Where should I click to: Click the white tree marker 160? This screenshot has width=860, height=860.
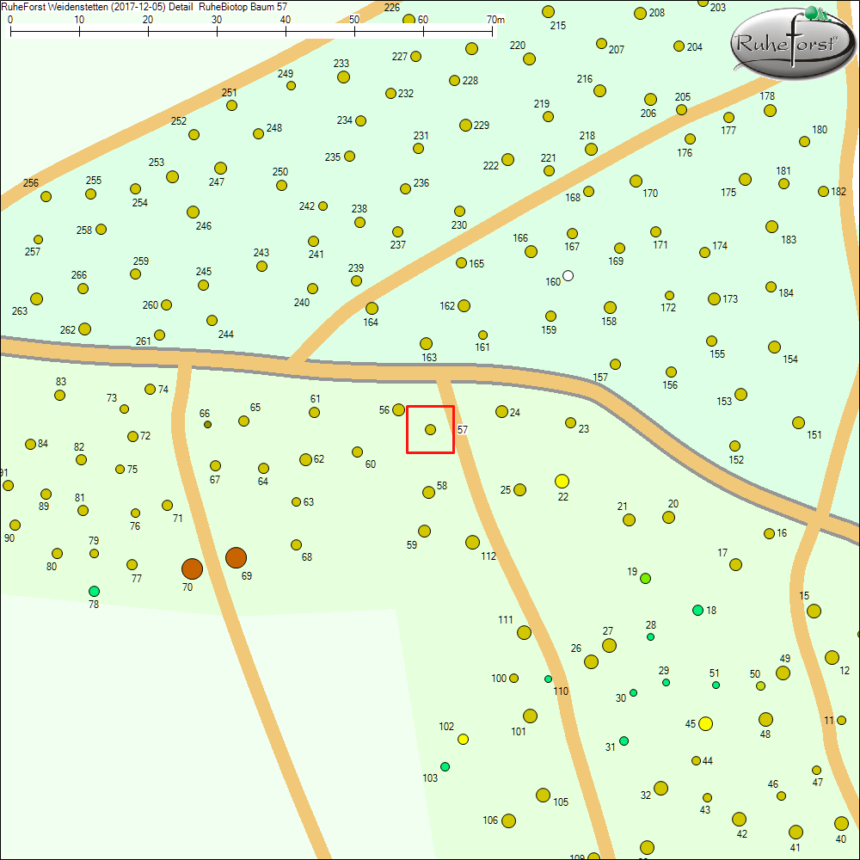click(x=568, y=276)
